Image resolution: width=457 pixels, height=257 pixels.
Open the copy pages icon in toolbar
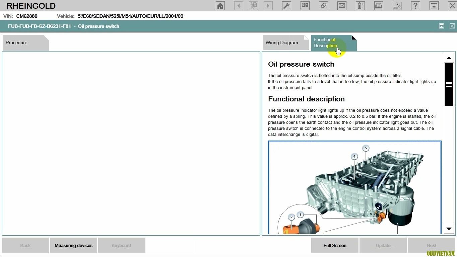[x=253, y=6]
